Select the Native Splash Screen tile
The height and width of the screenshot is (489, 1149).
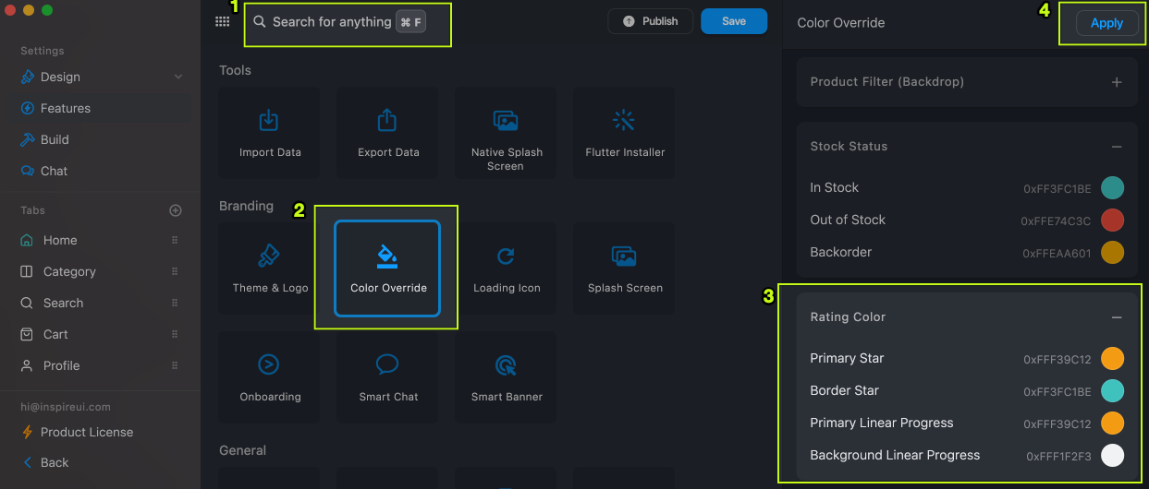pyautogui.click(x=506, y=132)
